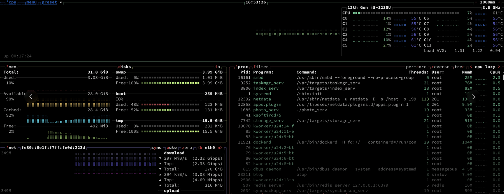This screenshot has height=194, width=504.
Task: Increase update interval with plus sign
Action: (499, 2)
